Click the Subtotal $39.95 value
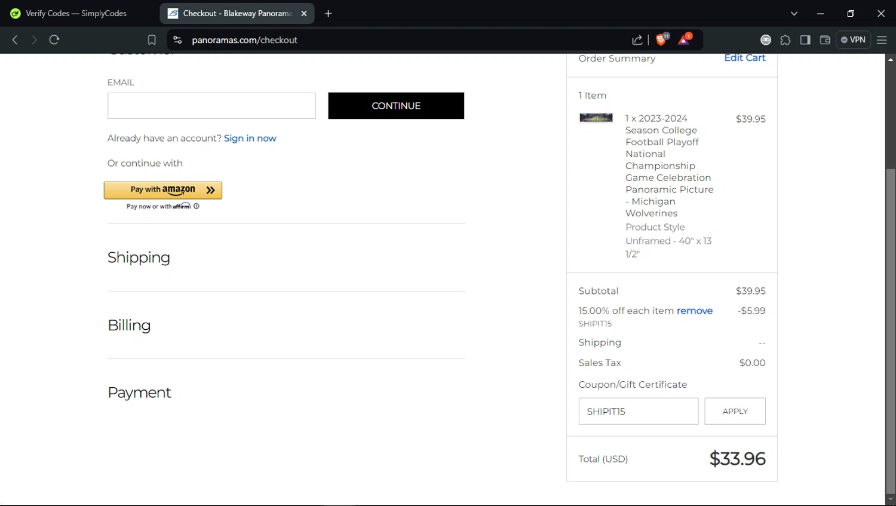Image resolution: width=896 pixels, height=506 pixels. click(x=751, y=291)
